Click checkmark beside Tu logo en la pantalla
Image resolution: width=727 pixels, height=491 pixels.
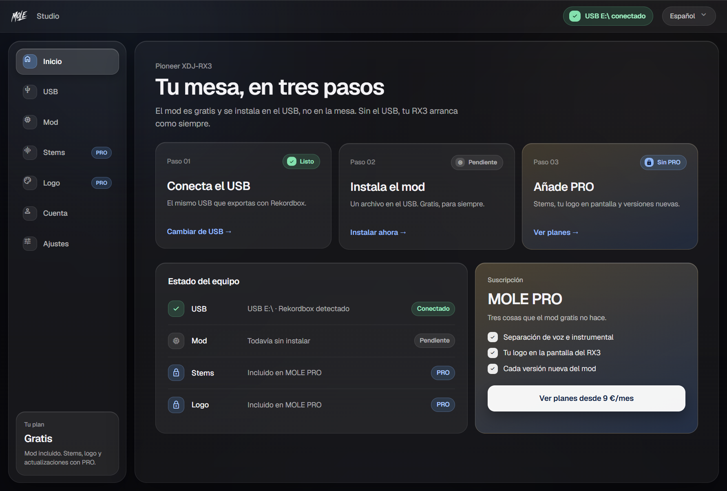pos(493,353)
